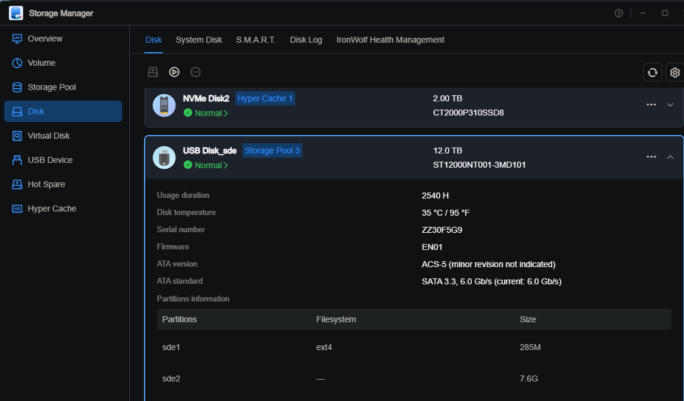Viewport: 684px width, 401px height.
Task: Refresh the disk list
Action: (653, 72)
